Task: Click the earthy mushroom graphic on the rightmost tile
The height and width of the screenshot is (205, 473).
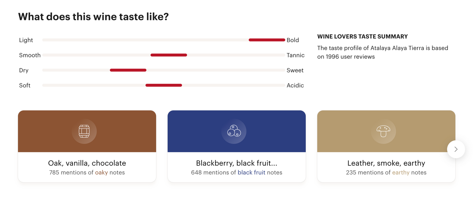Action: point(383,131)
